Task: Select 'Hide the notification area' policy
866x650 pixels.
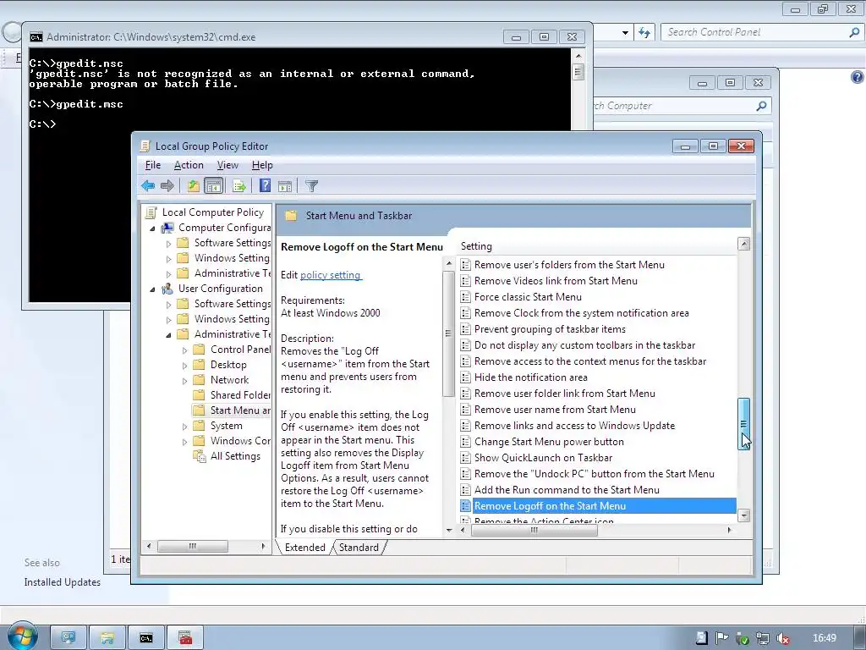Action: tap(531, 377)
